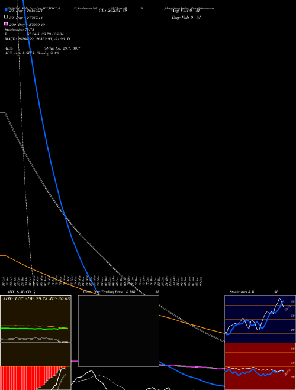Open the empty intraday price panel

coord(118,331)
